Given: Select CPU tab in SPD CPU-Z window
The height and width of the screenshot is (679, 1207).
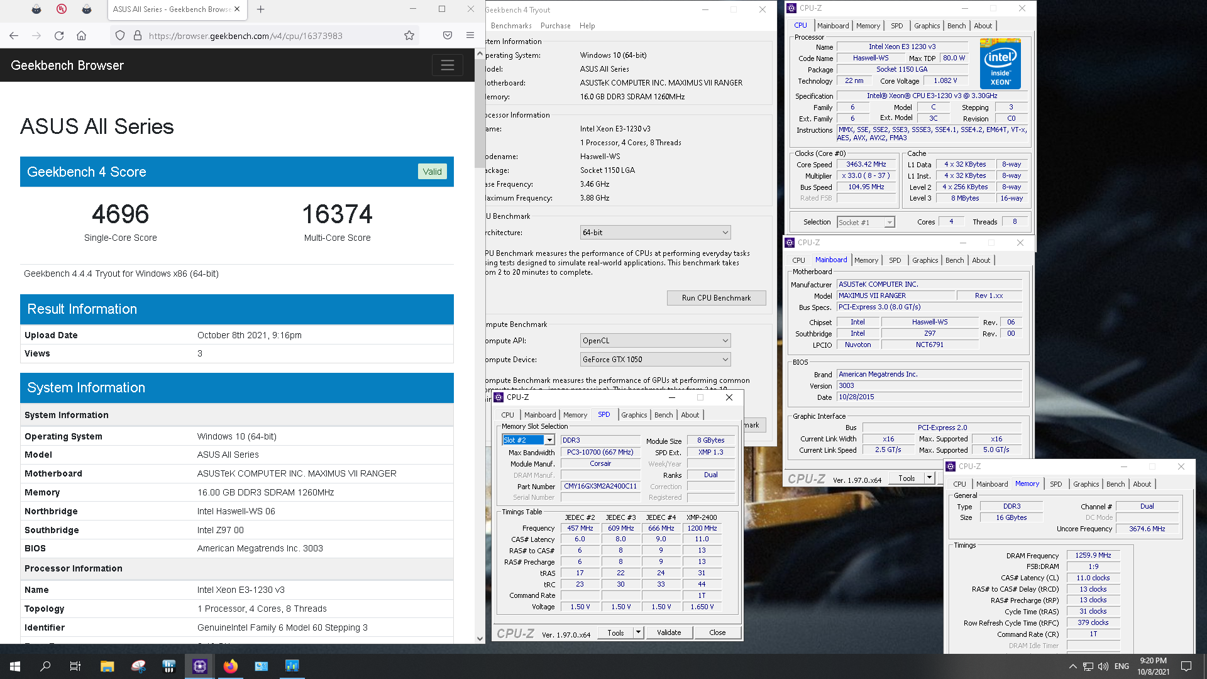Looking at the screenshot, I should [508, 415].
